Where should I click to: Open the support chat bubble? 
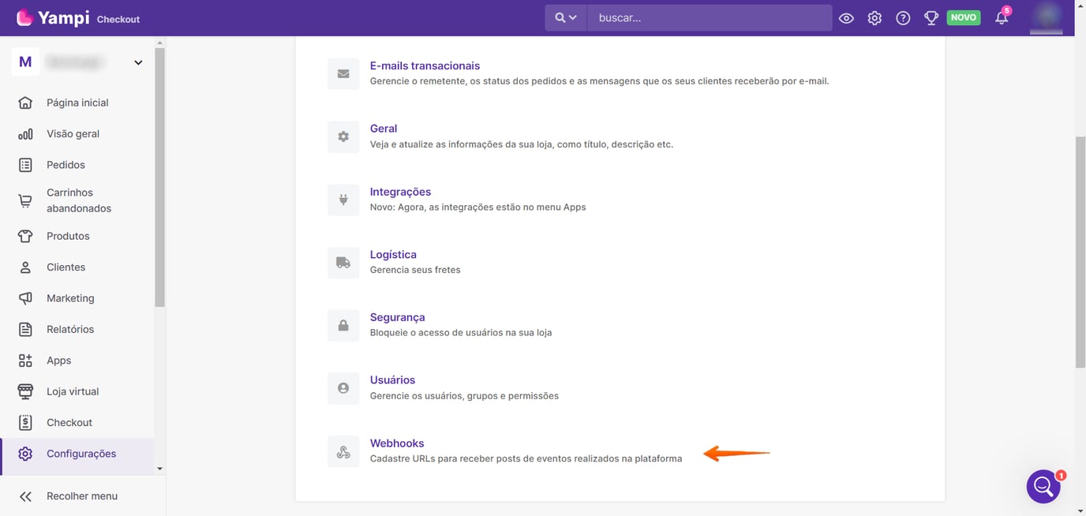coord(1043,486)
